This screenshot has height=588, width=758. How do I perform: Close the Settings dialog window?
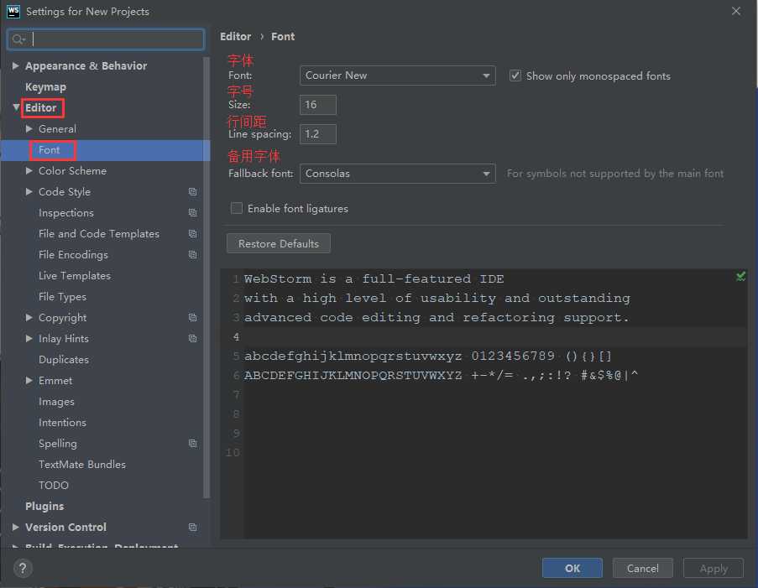point(736,11)
